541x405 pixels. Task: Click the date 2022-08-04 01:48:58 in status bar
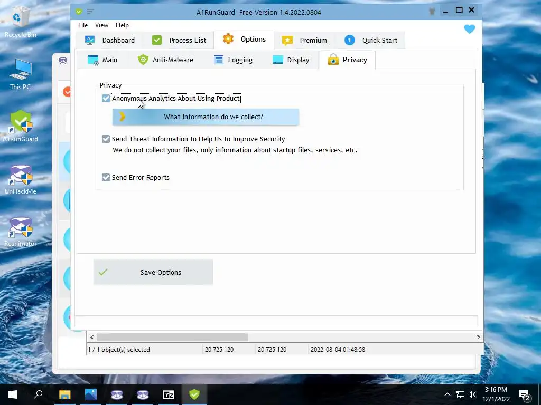point(338,350)
